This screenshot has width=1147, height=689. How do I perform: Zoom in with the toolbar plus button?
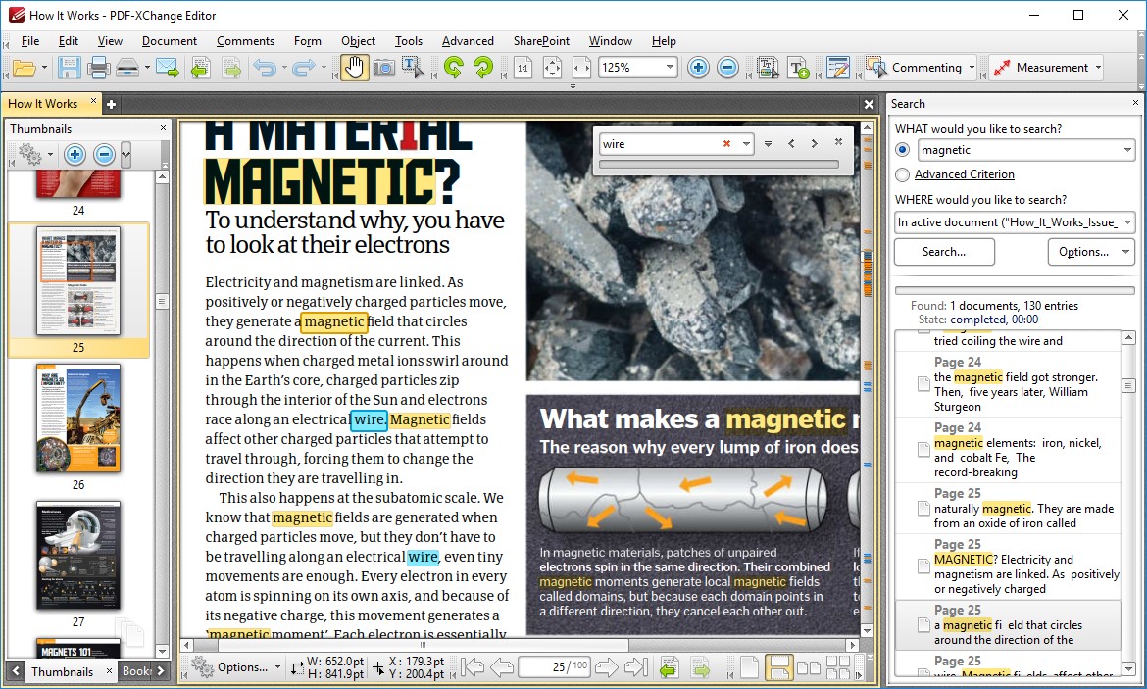pos(699,68)
